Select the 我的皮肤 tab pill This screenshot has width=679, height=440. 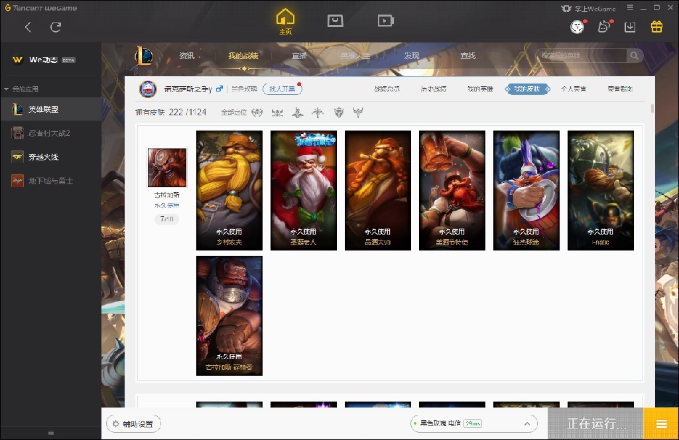[x=528, y=89]
